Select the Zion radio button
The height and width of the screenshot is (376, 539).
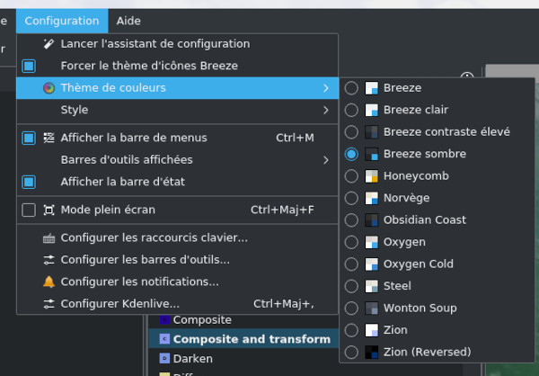[351, 330]
